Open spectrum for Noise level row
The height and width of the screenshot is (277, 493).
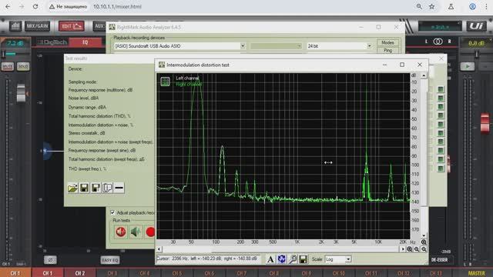(441, 98)
